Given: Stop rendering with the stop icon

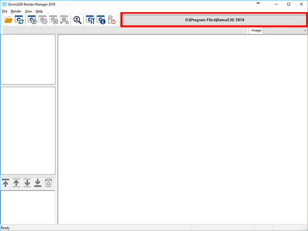Looking at the screenshot, I should point(54,20).
